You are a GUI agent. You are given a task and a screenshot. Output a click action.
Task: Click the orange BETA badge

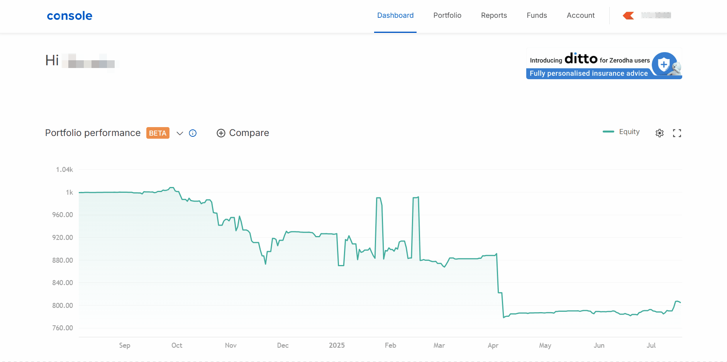(x=158, y=133)
